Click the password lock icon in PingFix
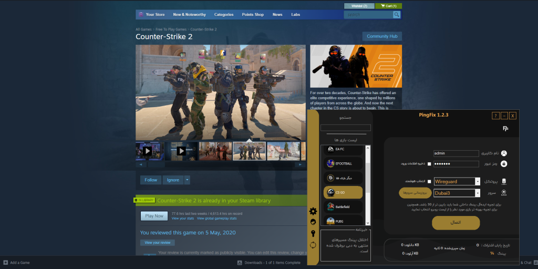The height and width of the screenshot is (269, 538). coord(504,164)
